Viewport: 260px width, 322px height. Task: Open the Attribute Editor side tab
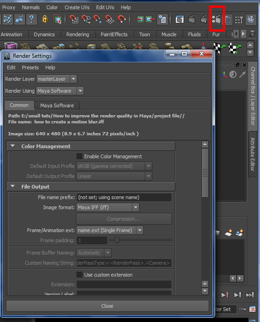(253, 154)
